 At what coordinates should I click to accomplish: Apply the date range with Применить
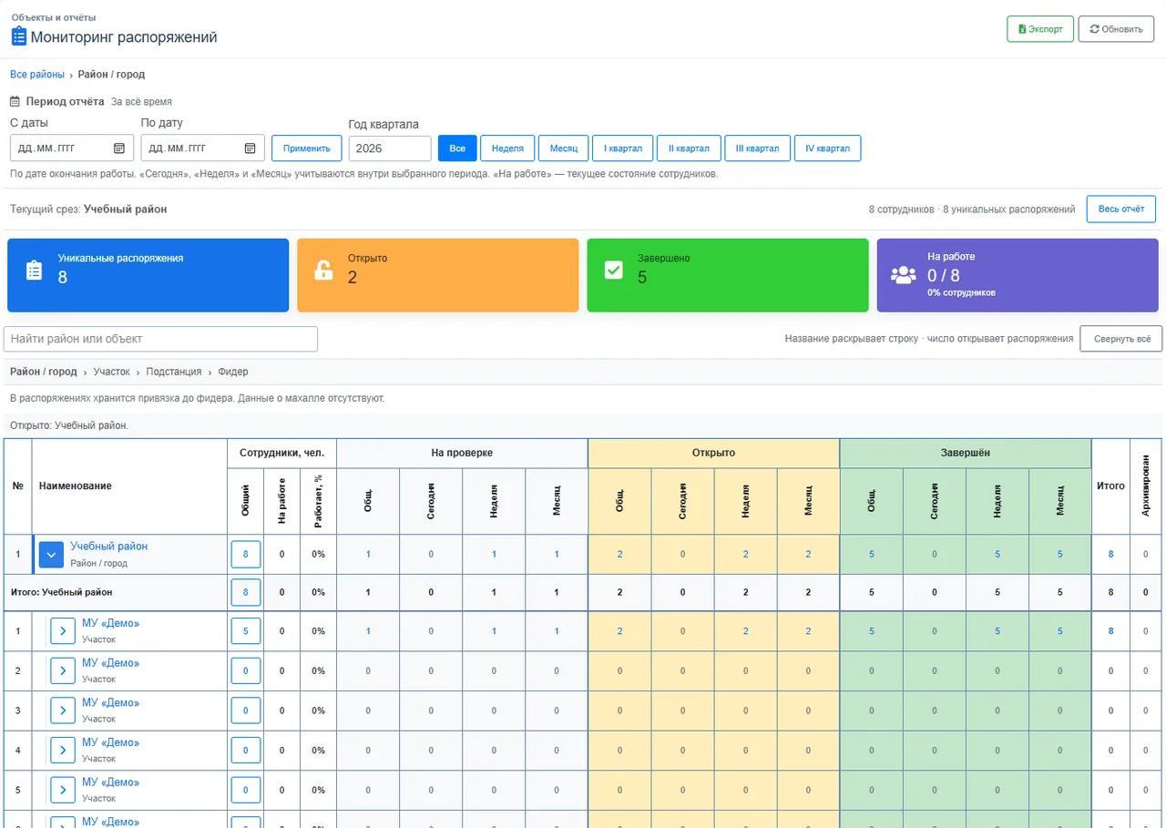tap(307, 148)
